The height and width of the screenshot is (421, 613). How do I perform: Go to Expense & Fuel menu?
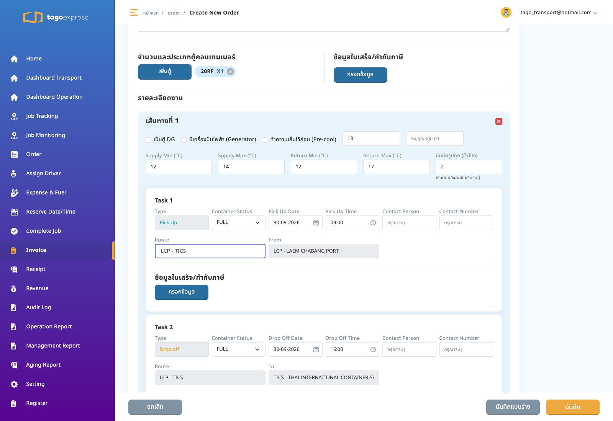pos(46,193)
